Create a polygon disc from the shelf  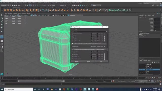tap(23, 10)
